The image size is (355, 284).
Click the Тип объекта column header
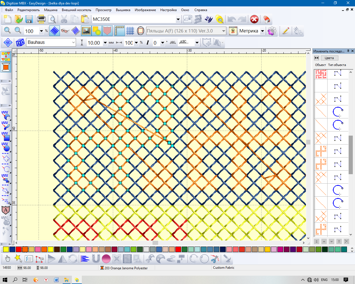click(x=337, y=65)
